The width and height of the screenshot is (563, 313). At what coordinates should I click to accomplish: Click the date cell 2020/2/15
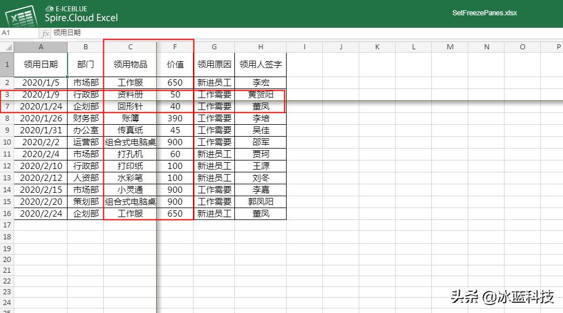[40, 189]
